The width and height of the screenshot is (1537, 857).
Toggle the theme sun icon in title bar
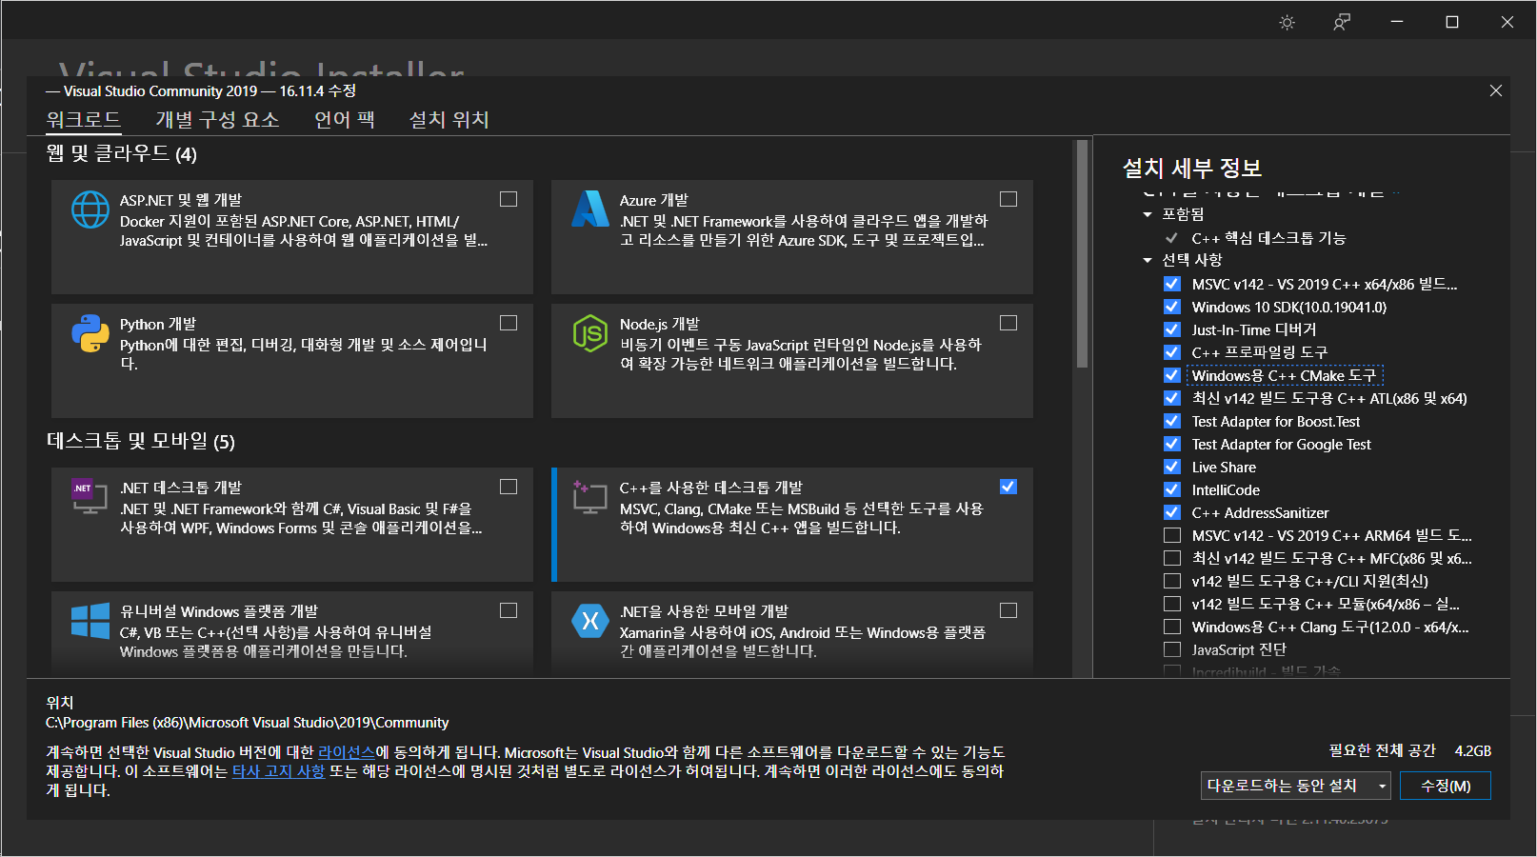tap(1287, 22)
